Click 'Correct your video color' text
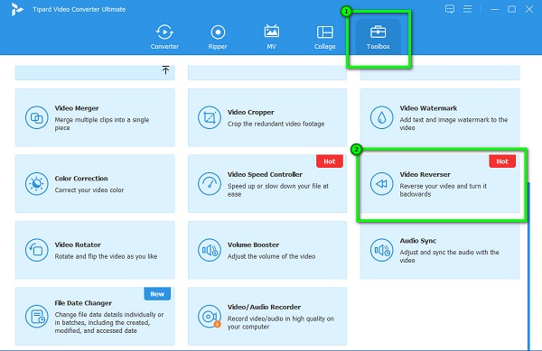The height and width of the screenshot is (351, 542). tap(89, 190)
